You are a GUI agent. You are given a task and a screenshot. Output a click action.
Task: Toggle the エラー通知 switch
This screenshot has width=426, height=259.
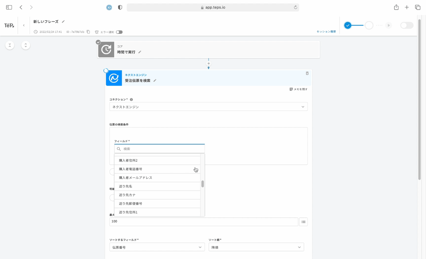click(119, 32)
